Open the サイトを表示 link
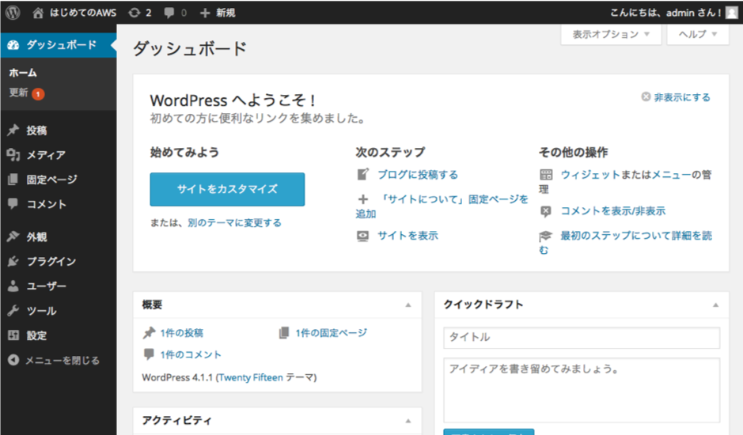Viewport: 743px width, 435px height. 408,236
